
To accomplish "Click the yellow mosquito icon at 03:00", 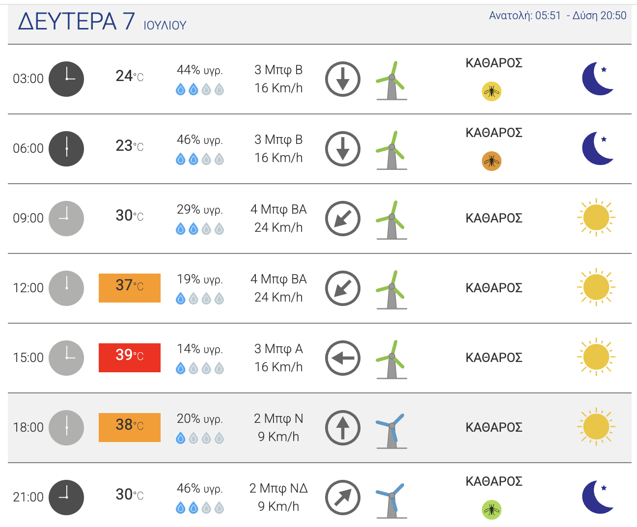I will pyautogui.click(x=492, y=91).
